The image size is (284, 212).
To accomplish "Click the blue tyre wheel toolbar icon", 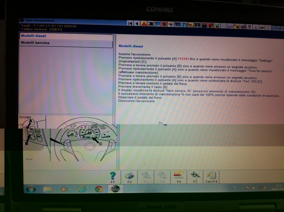I will pyautogui.click(x=177, y=24).
